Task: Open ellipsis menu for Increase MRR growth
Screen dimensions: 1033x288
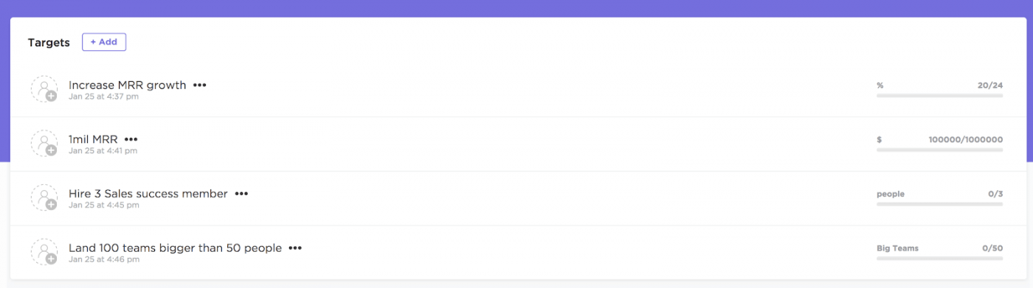Action: tap(200, 85)
